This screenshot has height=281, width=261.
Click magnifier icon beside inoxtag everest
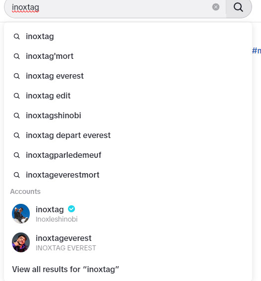point(17,76)
